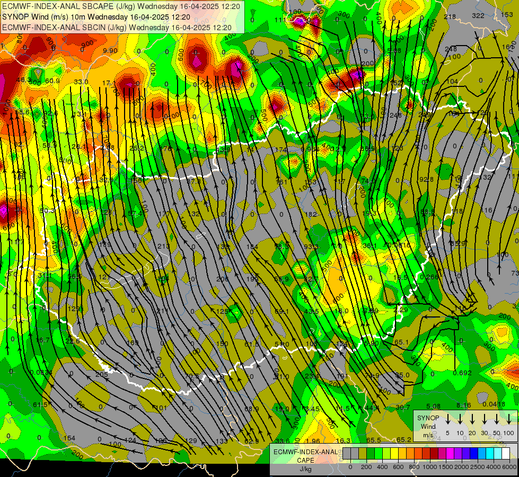Click 'SYNOP' label in wind legend

tap(428, 418)
